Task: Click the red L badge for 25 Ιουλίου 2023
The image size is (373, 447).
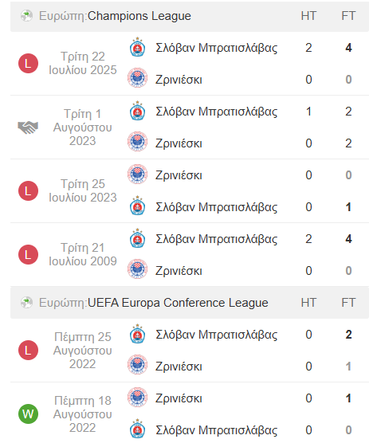Action: click(x=28, y=190)
